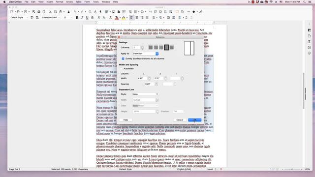Select the three equal columns preset

[161, 47]
